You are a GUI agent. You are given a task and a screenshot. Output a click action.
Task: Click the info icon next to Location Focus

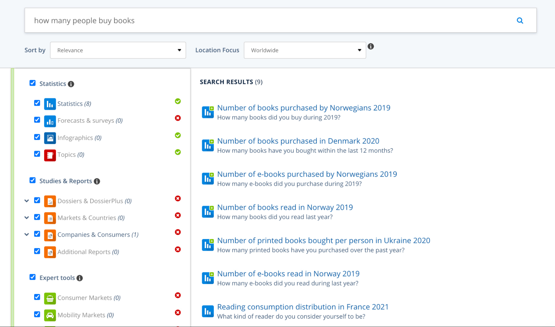point(371,46)
